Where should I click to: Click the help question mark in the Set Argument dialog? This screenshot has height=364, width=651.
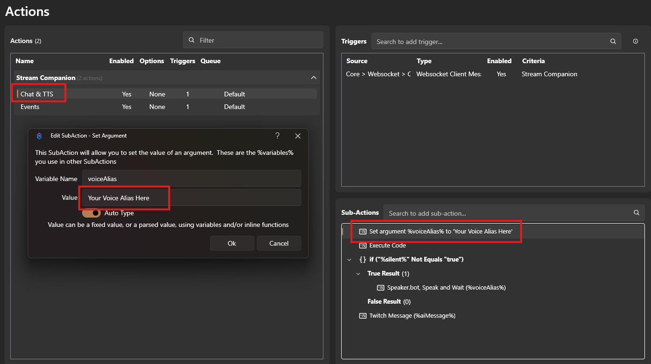point(277,136)
